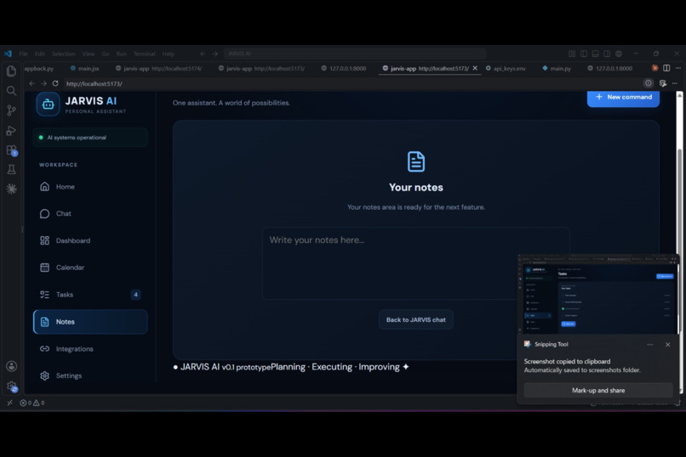The width and height of the screenshot is (686, 457).
Task: Open Integrations in JARVIS sidebar
Action: pyautogui.click(x=90, y=349)
